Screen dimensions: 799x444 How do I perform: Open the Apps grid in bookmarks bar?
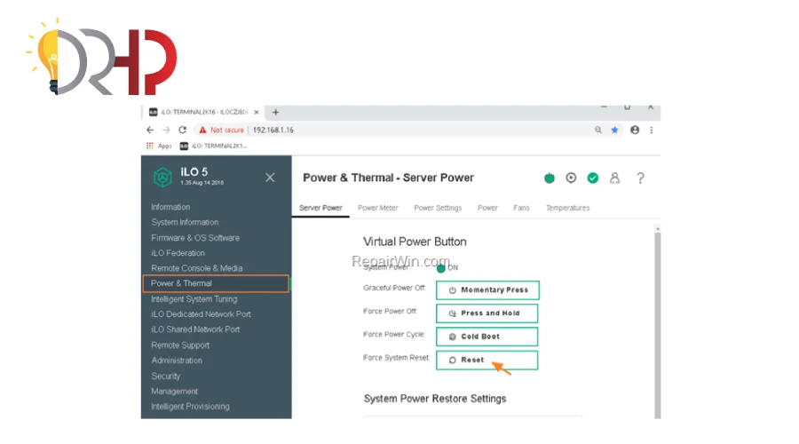159,146
